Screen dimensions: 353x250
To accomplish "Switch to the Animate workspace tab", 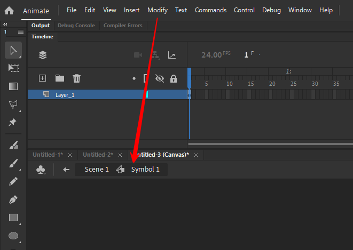I will click(36, 11).
